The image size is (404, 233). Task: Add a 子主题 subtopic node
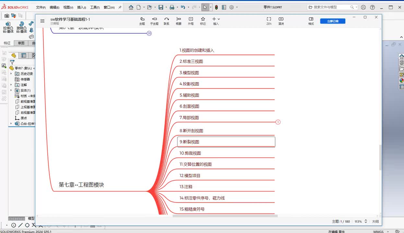point(154,21)
